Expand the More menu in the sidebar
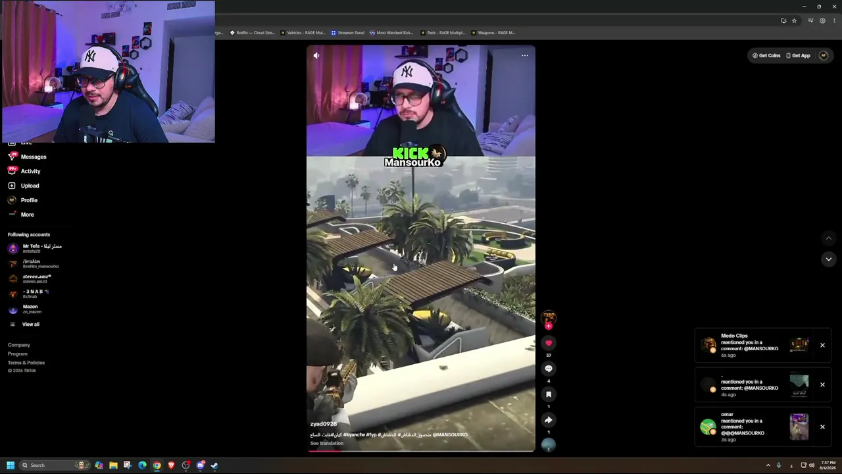The width and height of the screenshot is (842, 474). [22, 215]
